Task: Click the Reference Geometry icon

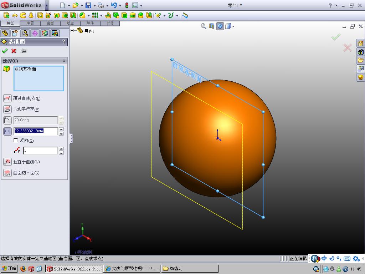Action: [x=158, y=16]
